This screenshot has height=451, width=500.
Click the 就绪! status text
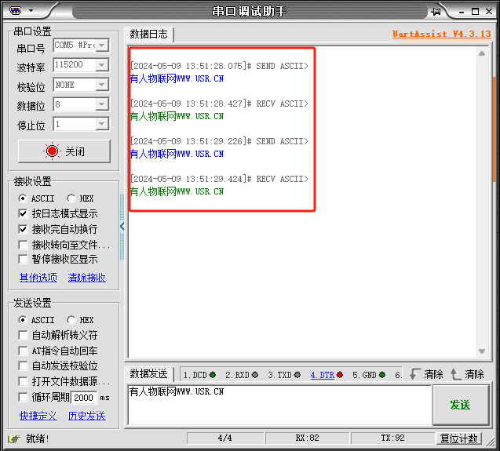click(38, 439)
